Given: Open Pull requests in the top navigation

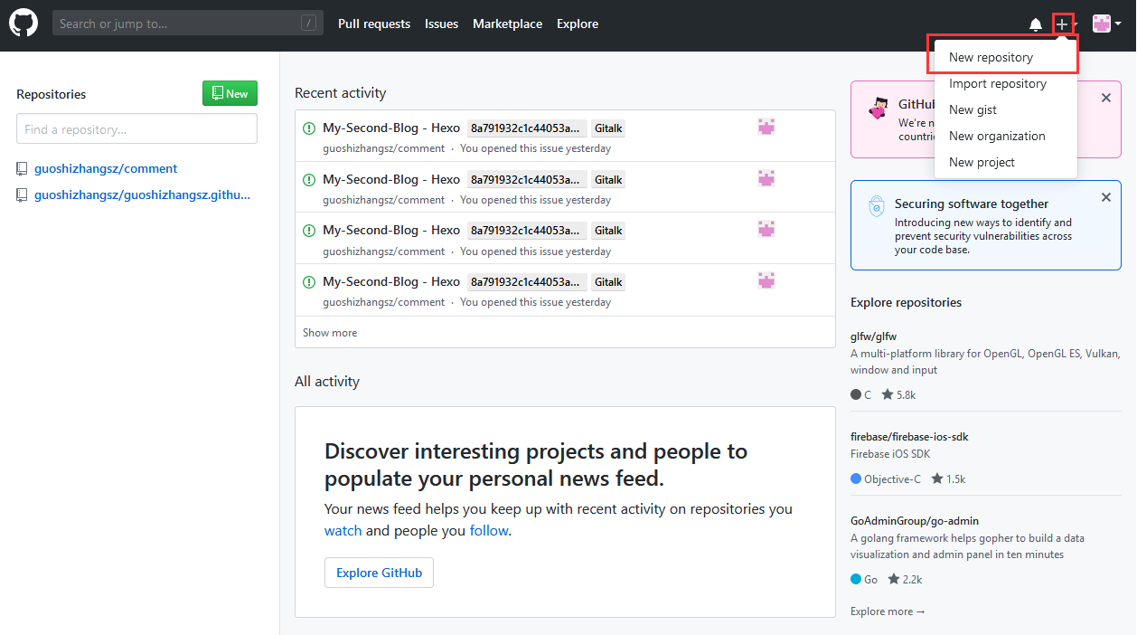Looking at the screenshot, I should pos(373,24).
